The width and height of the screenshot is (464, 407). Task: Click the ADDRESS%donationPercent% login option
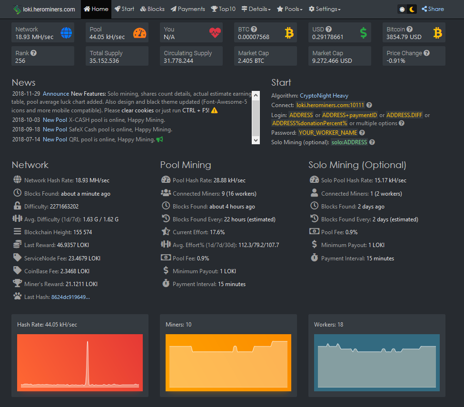tap(309, 123)
